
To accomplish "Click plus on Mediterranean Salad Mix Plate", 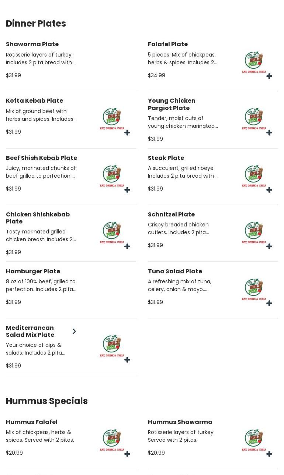I will pos(127,360).
